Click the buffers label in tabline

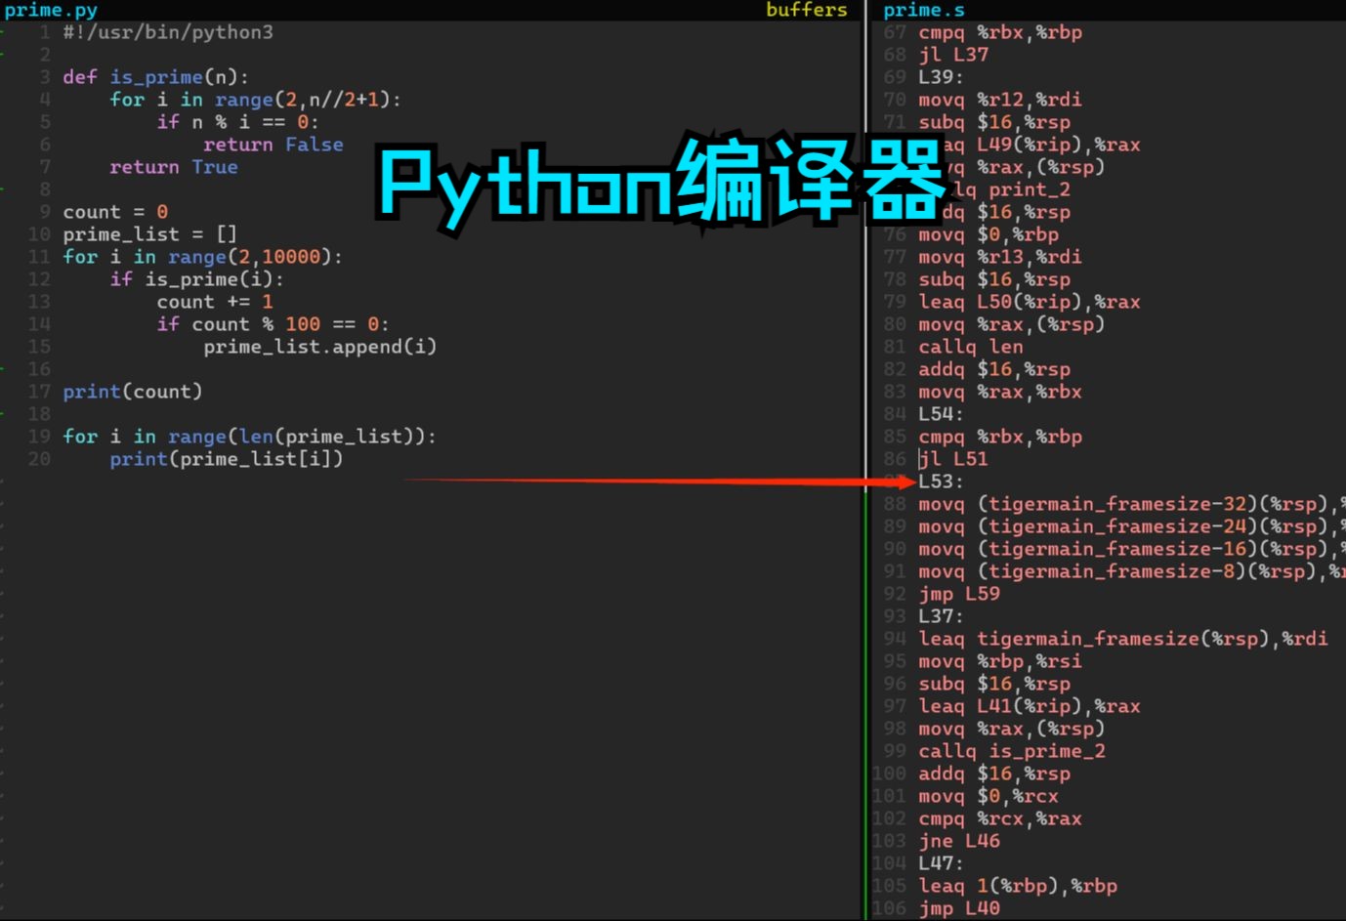click(x=807, y=10)
